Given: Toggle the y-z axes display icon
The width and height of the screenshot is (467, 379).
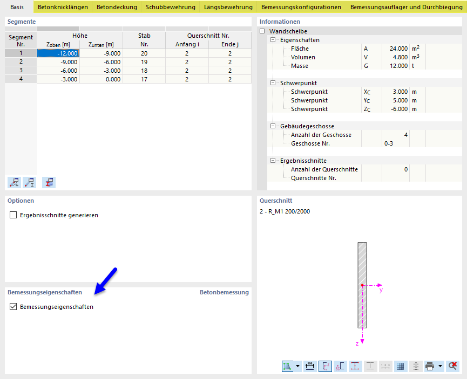Looking at the screenshot, I should click(325, 366).
